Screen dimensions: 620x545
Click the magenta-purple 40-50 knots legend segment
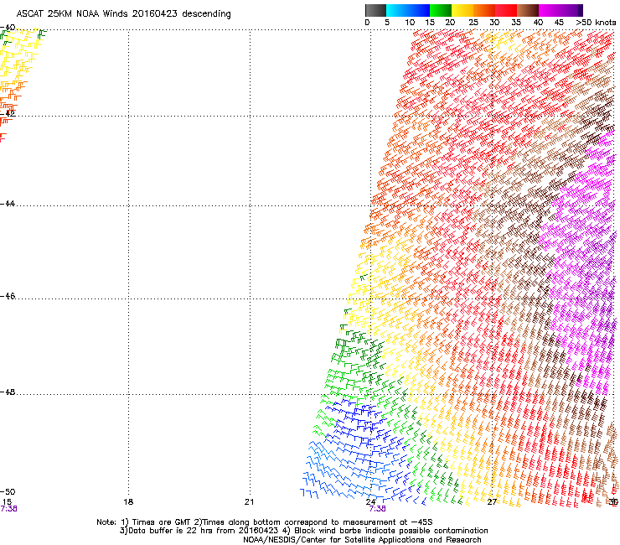[x=561, y=10]
